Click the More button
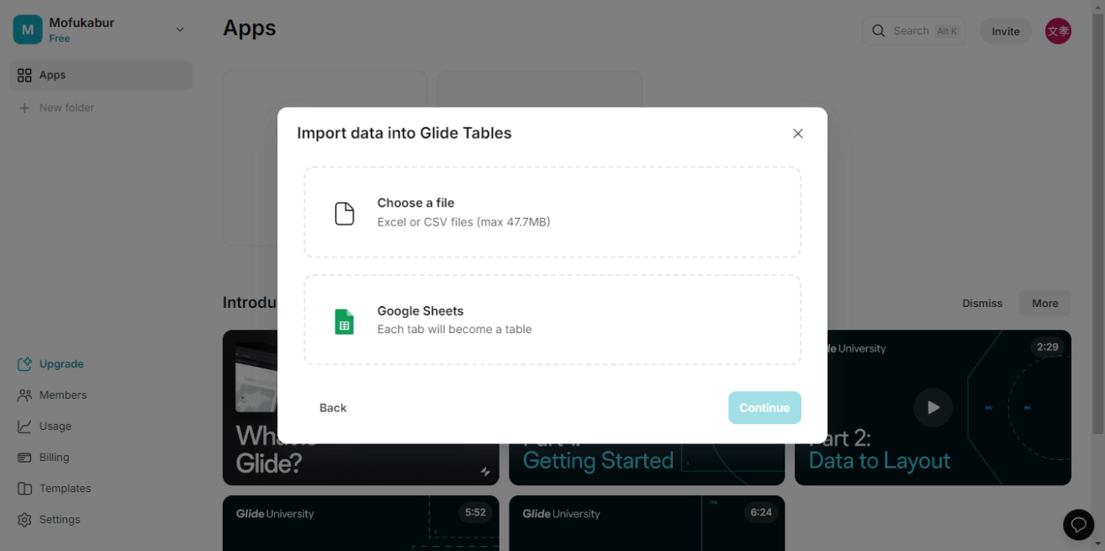The height and width of the screenshot is (551, 1105). (x=1045, y=304)
